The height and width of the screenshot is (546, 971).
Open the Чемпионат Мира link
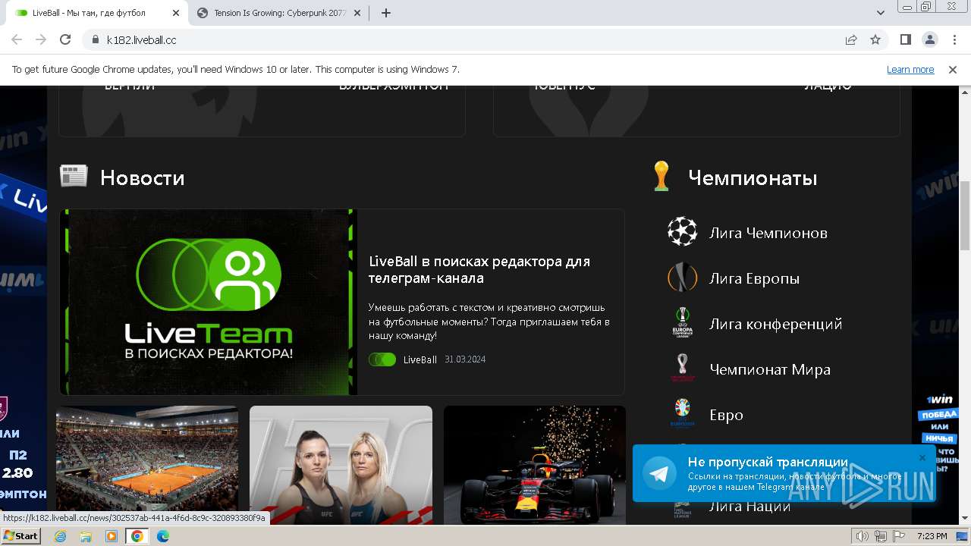pyautogui.click(x=770, y=369)
